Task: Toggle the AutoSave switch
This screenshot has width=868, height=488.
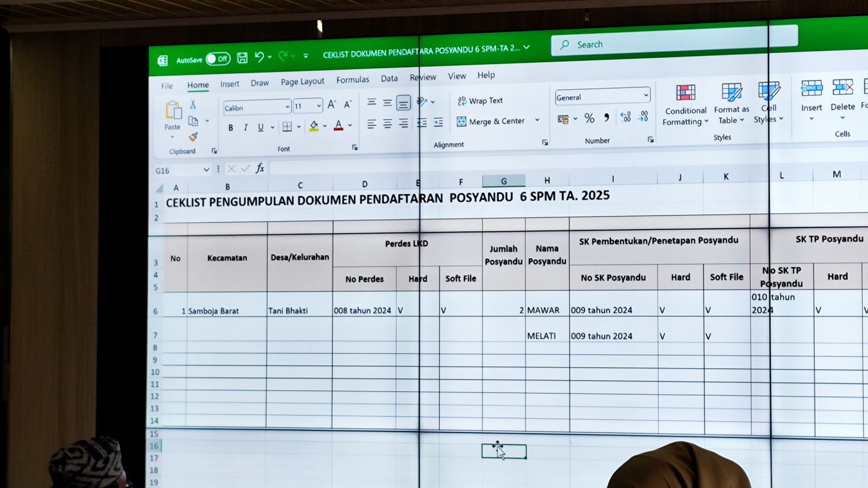Action: click(218, 59)
